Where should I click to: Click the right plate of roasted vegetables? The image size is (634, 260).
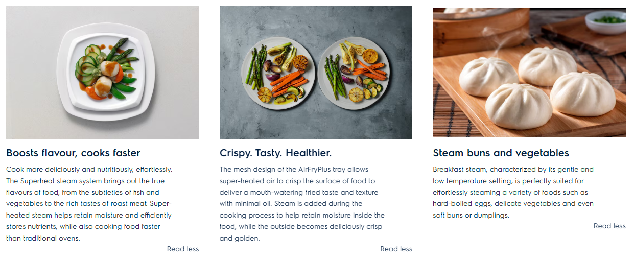pos(354,73)
